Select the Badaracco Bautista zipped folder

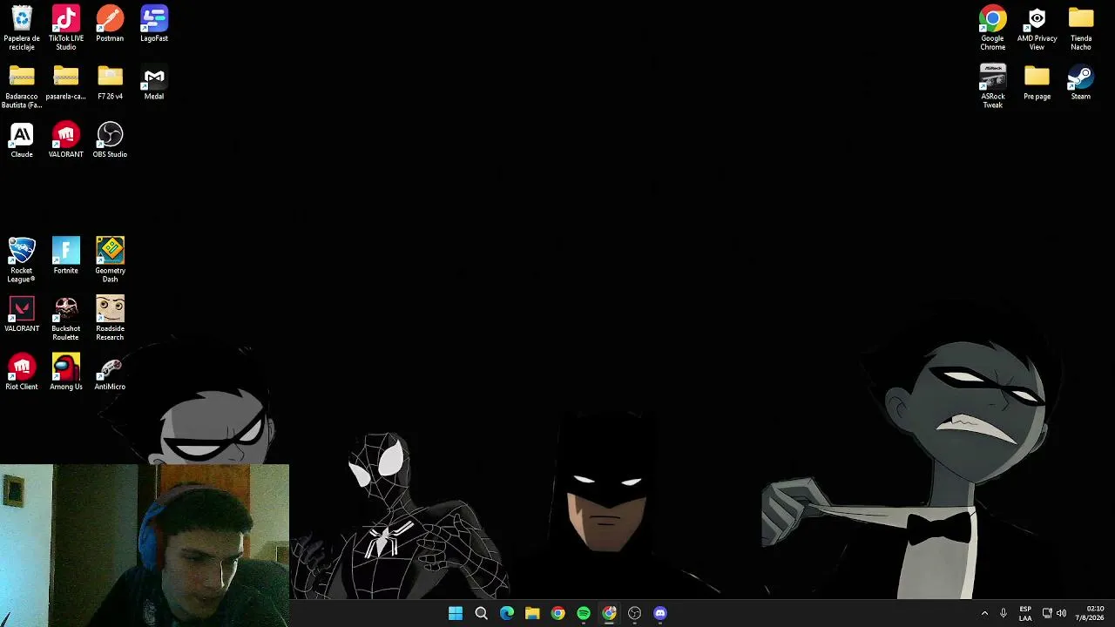pyautogui.click(x=22, y=86)
